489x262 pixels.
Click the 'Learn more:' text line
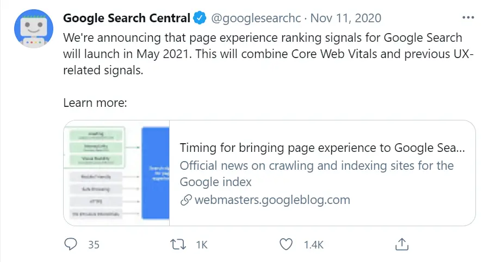[95, 103]
